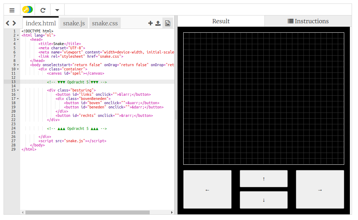Open the image library icon
The width and height of the screenshot is (358, 220).
168,23
